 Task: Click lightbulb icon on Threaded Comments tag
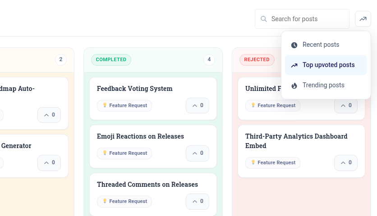(105, 201)
